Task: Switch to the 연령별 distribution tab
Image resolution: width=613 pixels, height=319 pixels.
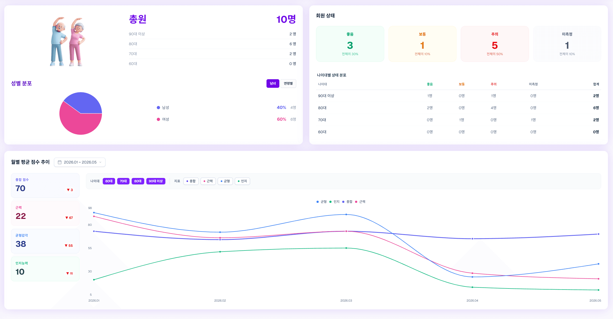Action: [x=288, y=83]
